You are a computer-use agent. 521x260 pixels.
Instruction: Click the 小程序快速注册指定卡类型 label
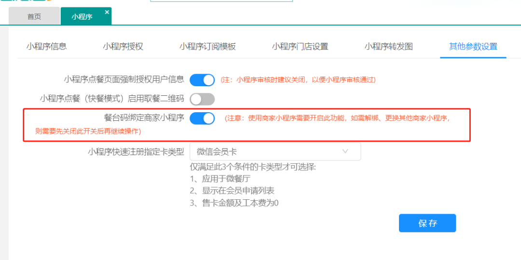point(136,152)
